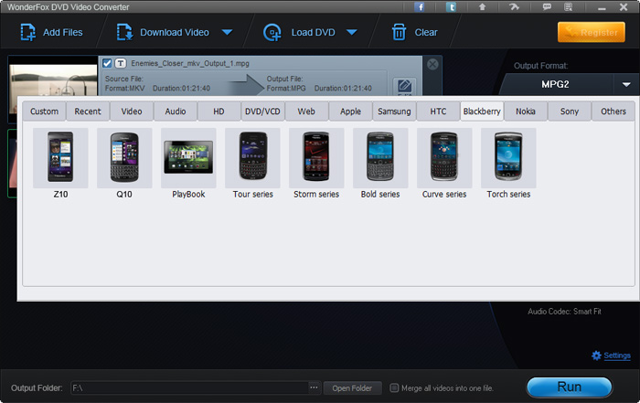Click the Open Folder button
This screenshot has width=640, height=403.
[x=352, y=388]
